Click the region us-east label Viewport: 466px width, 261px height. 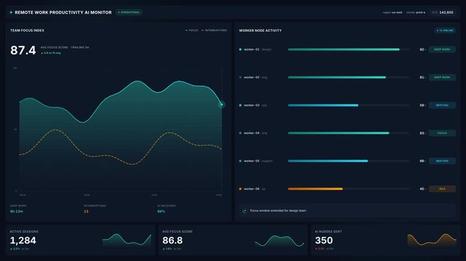pos(393,12)
